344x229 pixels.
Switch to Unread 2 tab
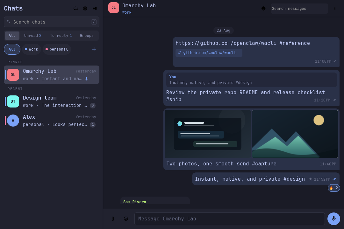pos(33,36)
